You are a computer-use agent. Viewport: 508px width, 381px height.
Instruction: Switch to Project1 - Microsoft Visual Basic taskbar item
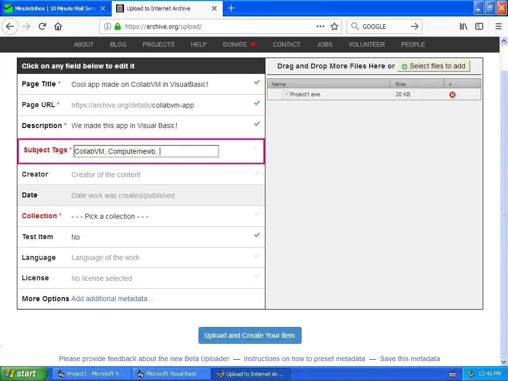[x=92, y=374]
